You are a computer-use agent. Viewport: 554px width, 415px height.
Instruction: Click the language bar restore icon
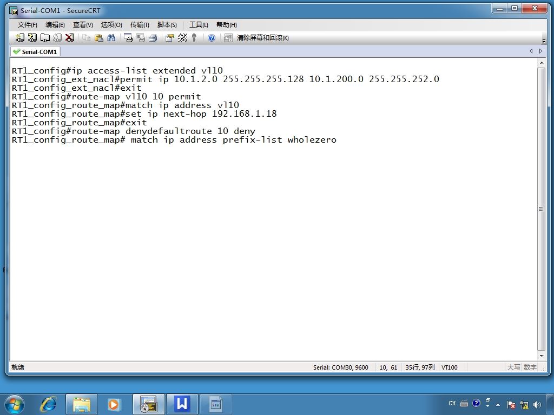click(488, 400)
